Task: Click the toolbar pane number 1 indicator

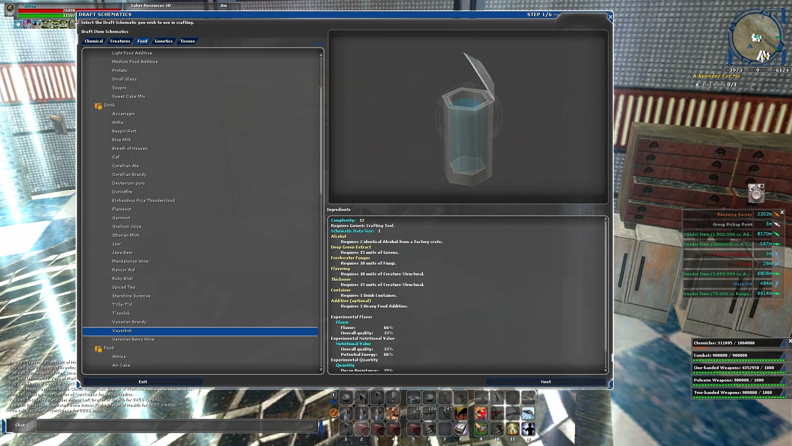Action: [x=334, y=395]
